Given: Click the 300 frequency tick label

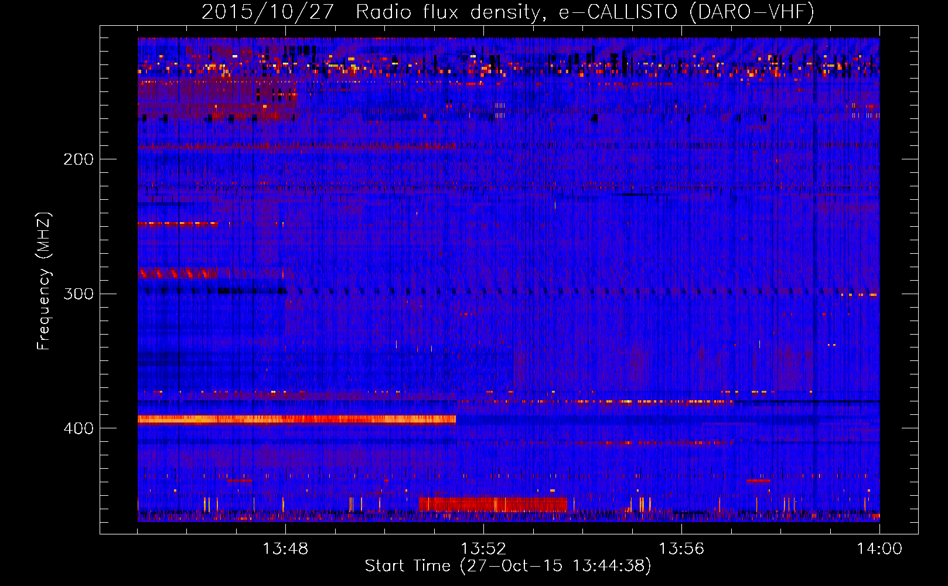Looking at the screenshot, I should (x=79, y=294).
